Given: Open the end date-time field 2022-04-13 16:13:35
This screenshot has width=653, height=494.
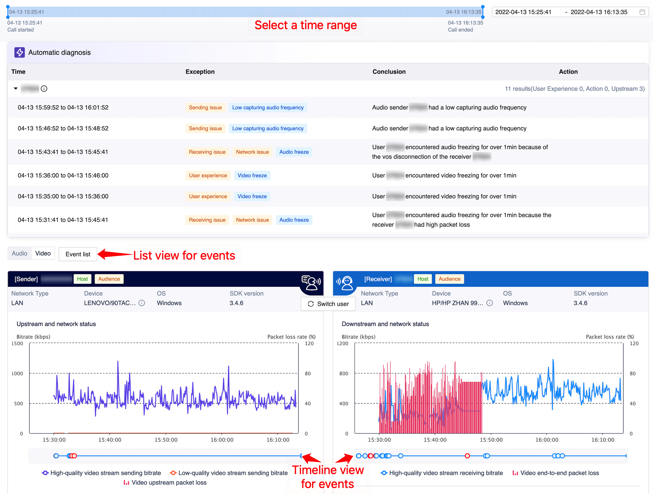Looking at the screenshot, I should 599,12.
